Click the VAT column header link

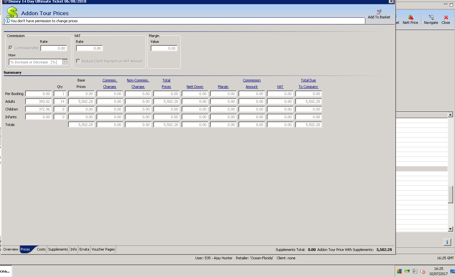tap(280, 87)
